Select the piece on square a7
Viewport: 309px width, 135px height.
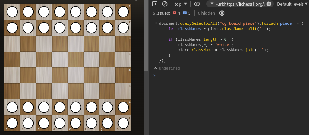coord(12,28)
